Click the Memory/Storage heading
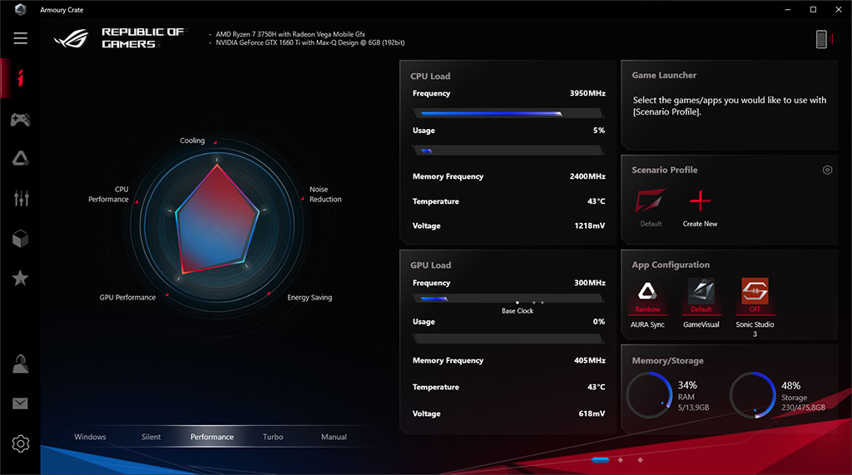The width and height of the screenshot is (852, 475). (667, 361)
